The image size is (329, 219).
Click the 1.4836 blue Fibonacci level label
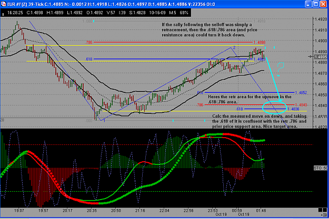(x=293, y=109)
